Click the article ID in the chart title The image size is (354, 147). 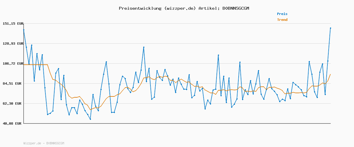(x=235, y=8)
